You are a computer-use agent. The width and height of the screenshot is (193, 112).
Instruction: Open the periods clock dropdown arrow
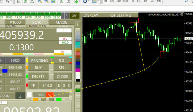click(89, 1)
